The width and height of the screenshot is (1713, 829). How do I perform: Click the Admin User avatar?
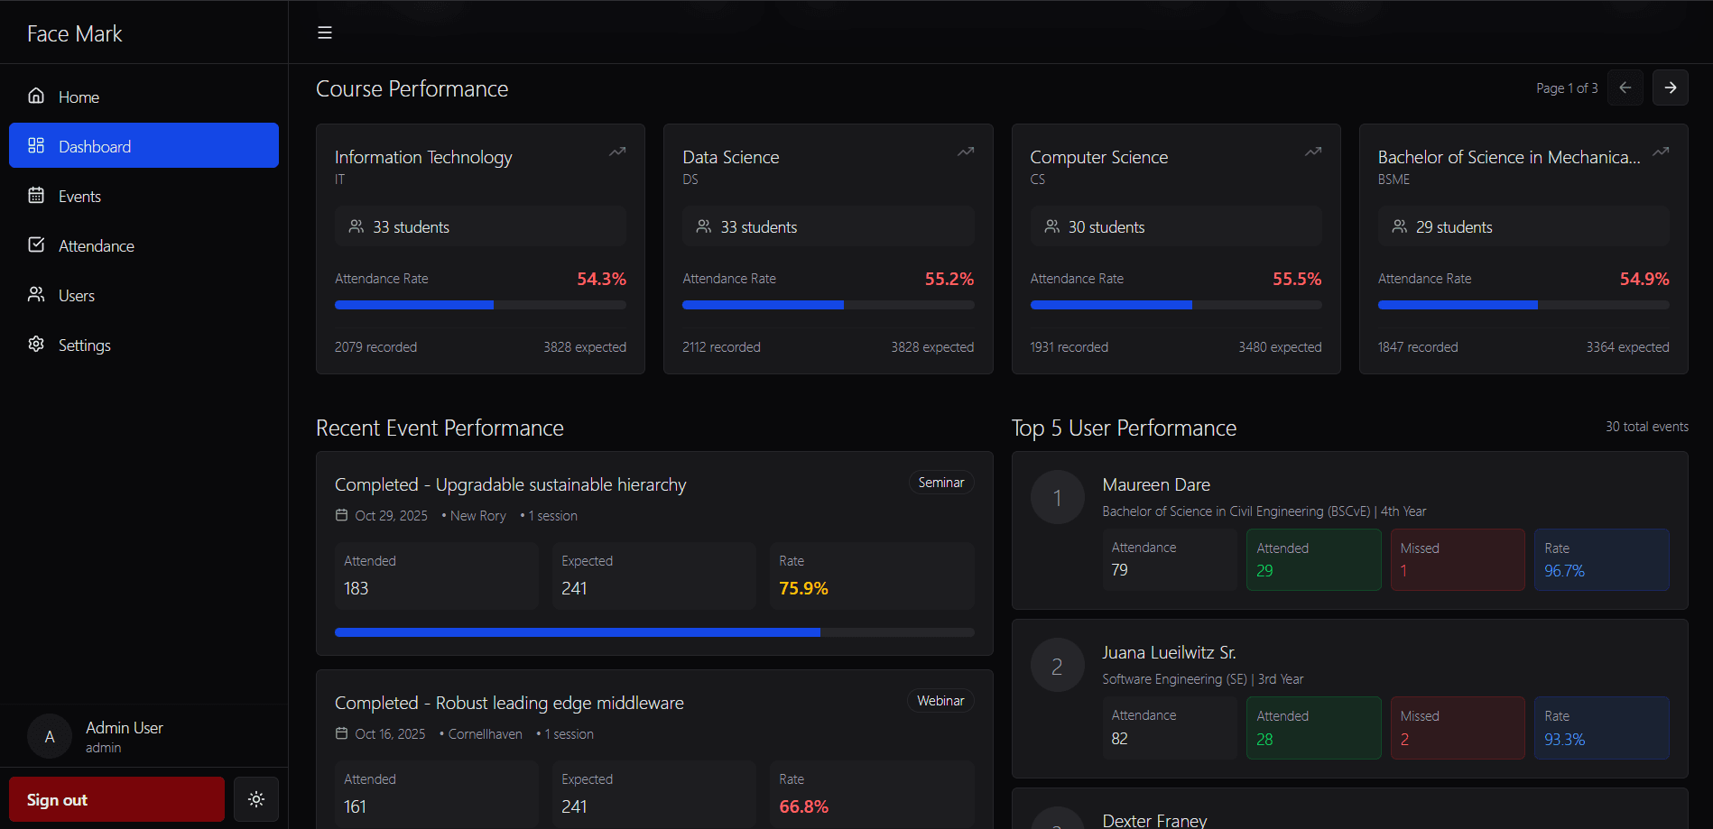tap(50, 736)
